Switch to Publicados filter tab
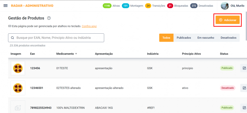Image resolution: width=247 pixels, height=113 pixels. pos(184,38)
